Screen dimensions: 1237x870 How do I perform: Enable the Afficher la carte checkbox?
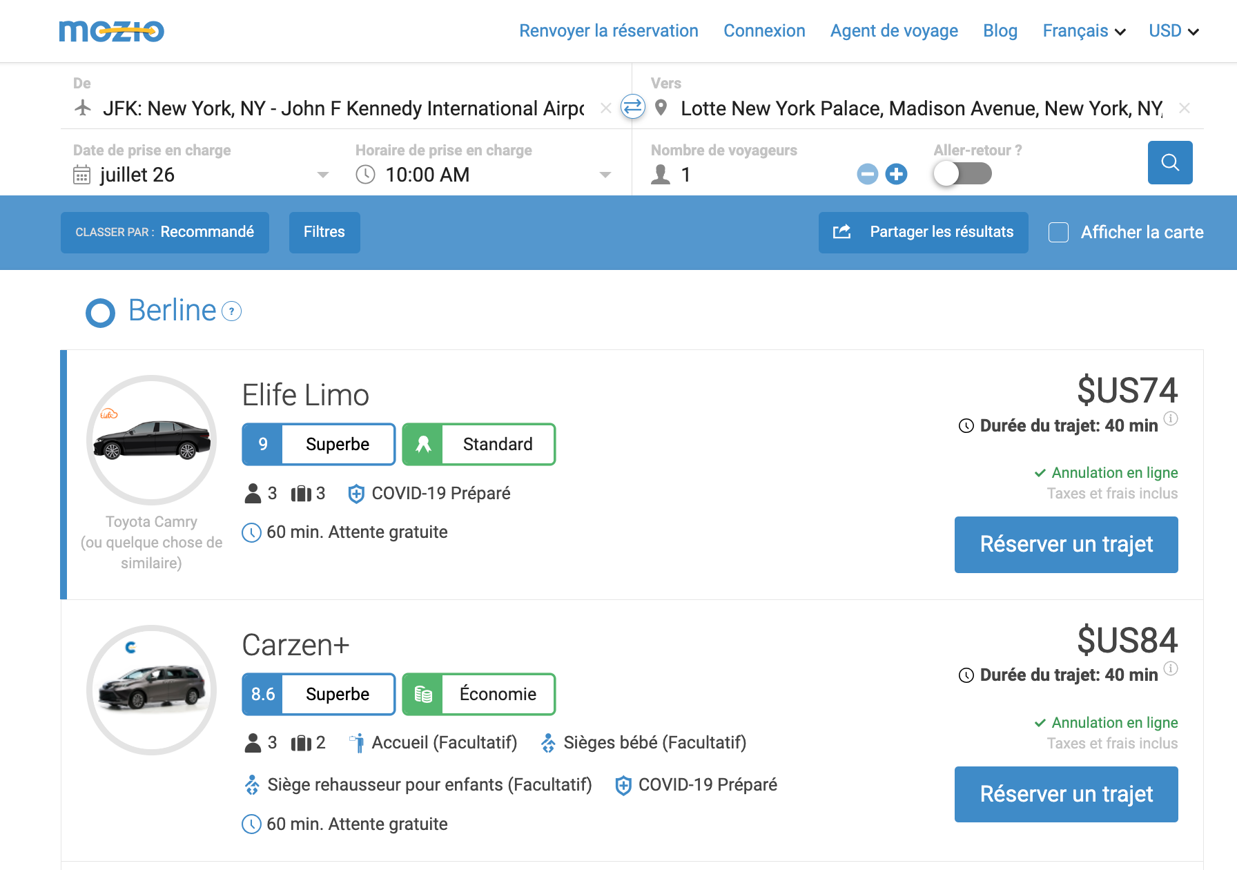(1058, 232)
